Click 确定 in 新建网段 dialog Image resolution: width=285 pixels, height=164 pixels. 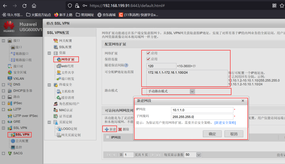[x=212, y=134]
